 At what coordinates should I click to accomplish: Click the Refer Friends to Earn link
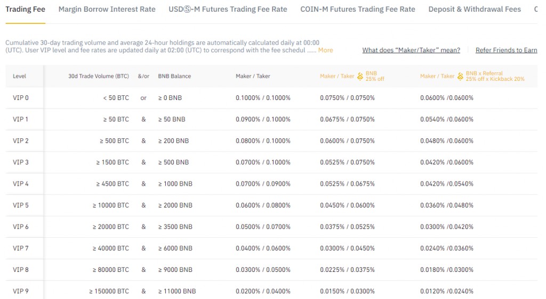click(x=506, y=50)
